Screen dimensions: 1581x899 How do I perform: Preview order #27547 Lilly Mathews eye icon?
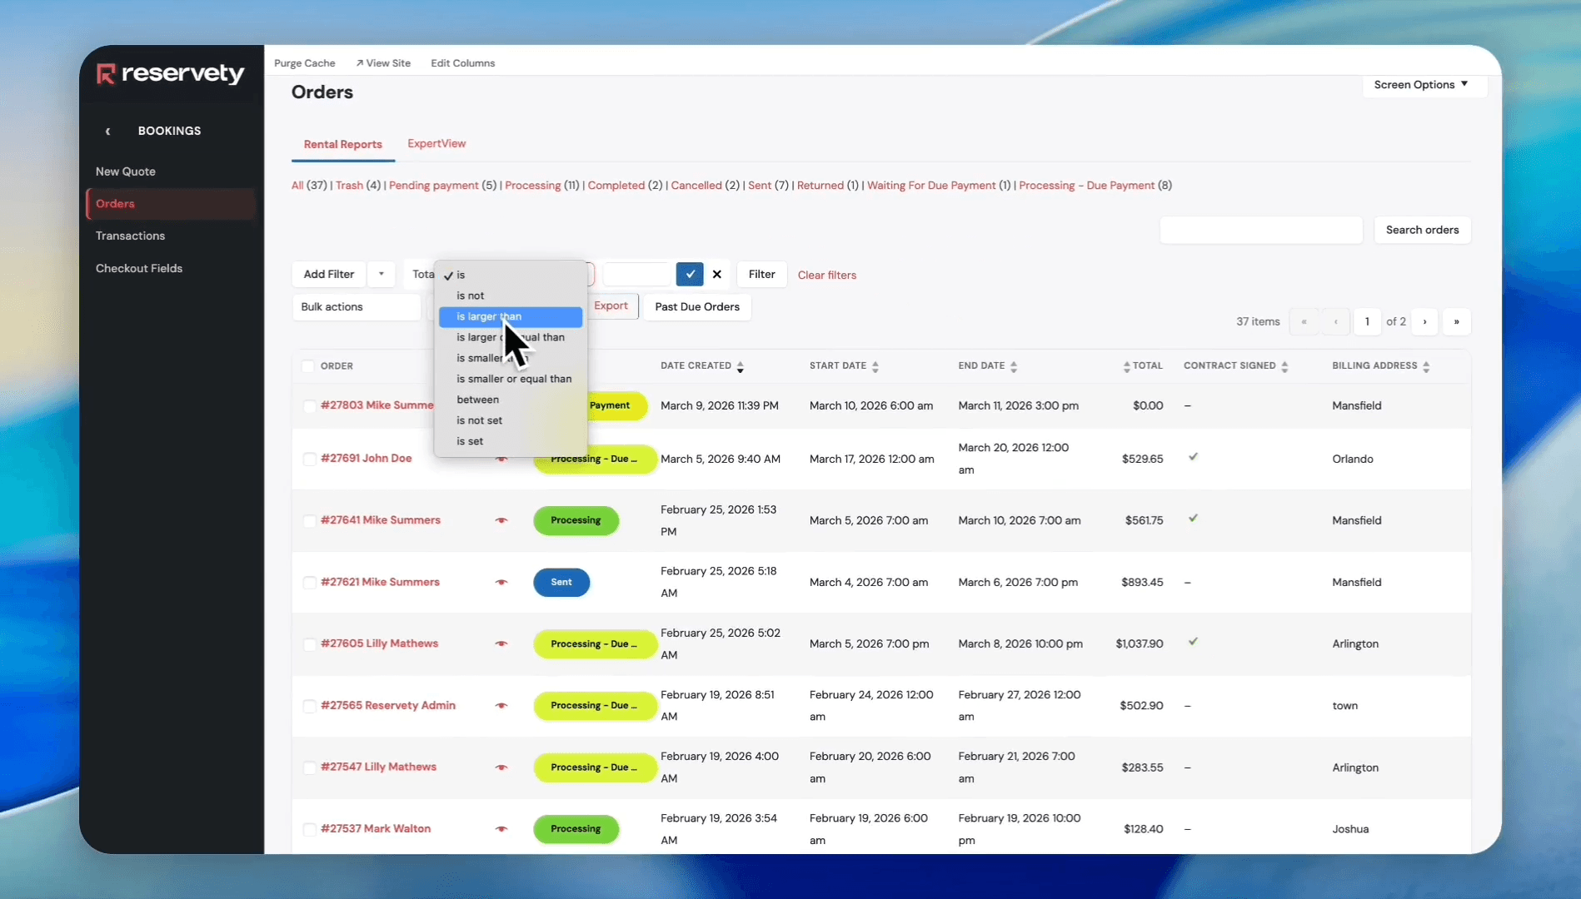point(501,767)
